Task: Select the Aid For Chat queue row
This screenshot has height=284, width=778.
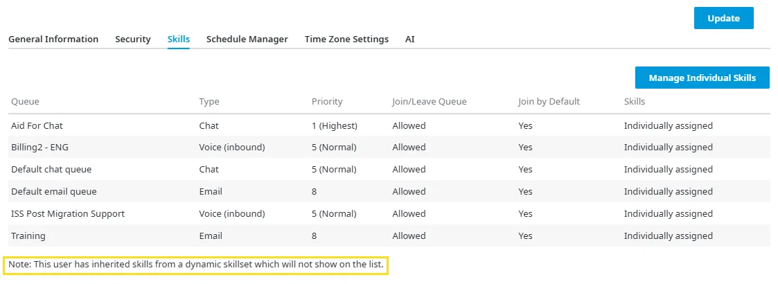Action: tap(389, 125)
